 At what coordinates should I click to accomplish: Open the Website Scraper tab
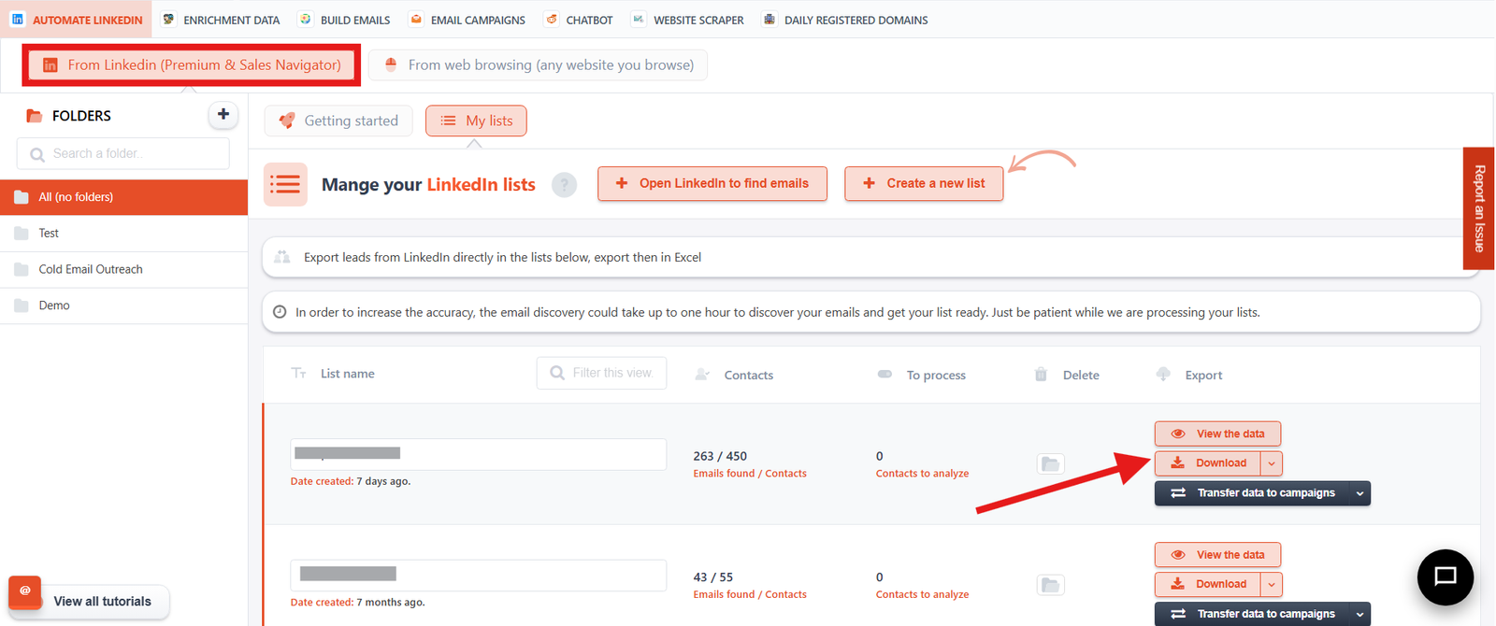pyautogui.click(x=688, y=20)
